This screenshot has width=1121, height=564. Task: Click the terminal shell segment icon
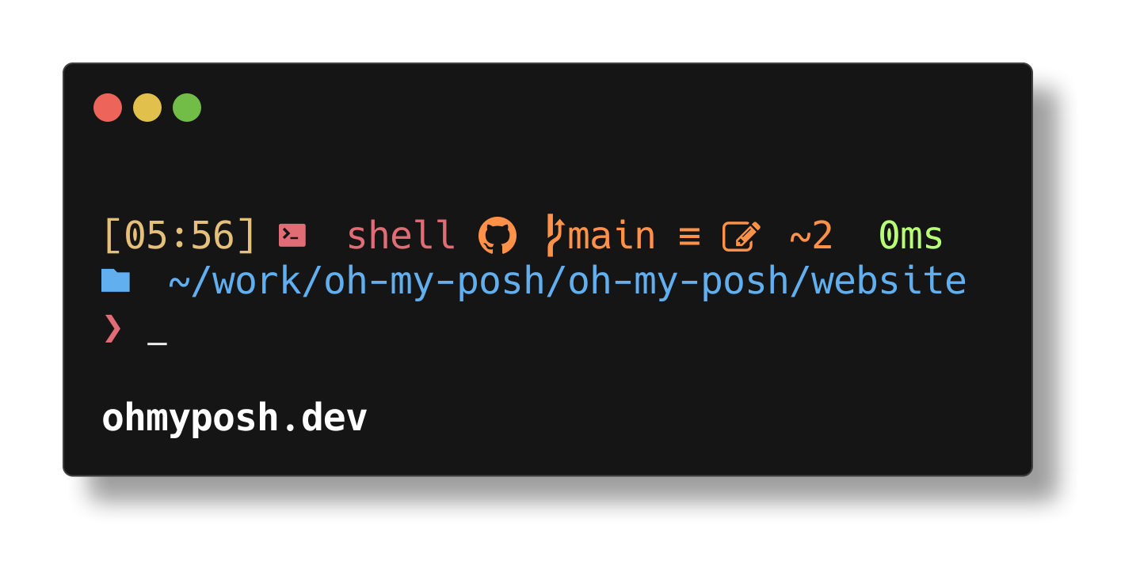click(x=292, y=235)
